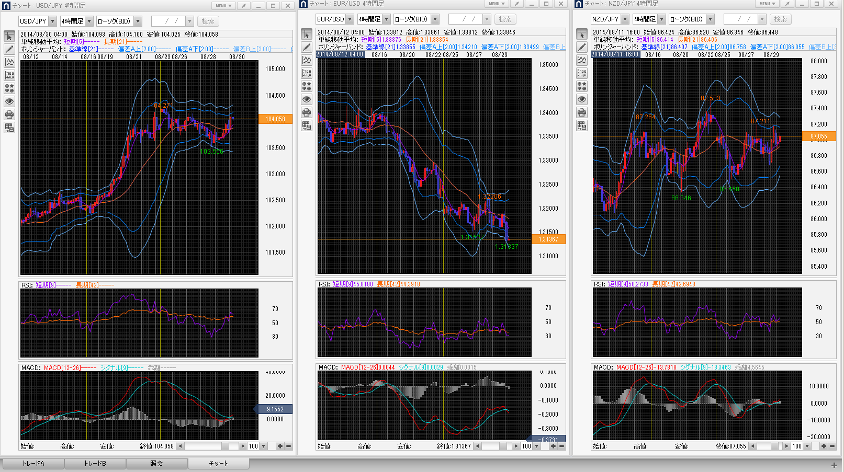
Task: Open technical indicators icon in NZD/JPY chart
Action: [x=582, y=60]
